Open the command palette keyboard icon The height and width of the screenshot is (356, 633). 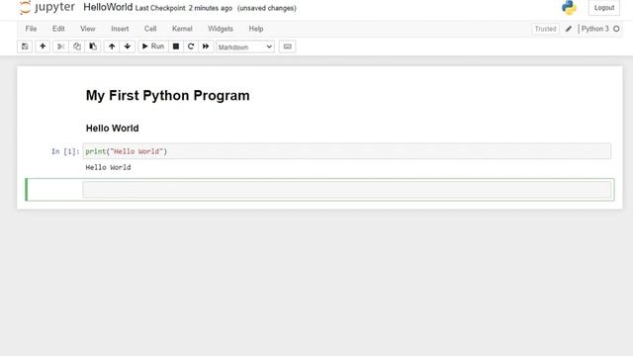coord(287,46)
